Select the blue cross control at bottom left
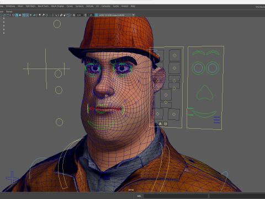The width and height of the screenshot is (265, 199). (12, 178)
